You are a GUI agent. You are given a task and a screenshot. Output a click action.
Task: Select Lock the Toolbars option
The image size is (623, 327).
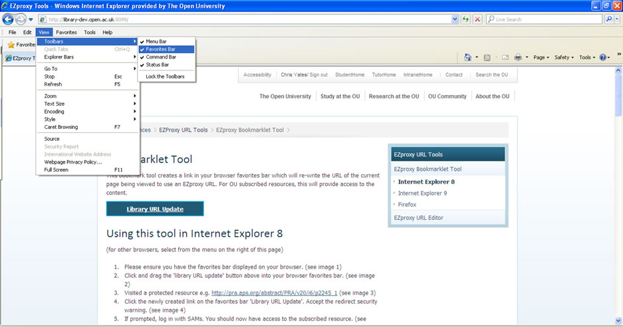click(166, 76)
